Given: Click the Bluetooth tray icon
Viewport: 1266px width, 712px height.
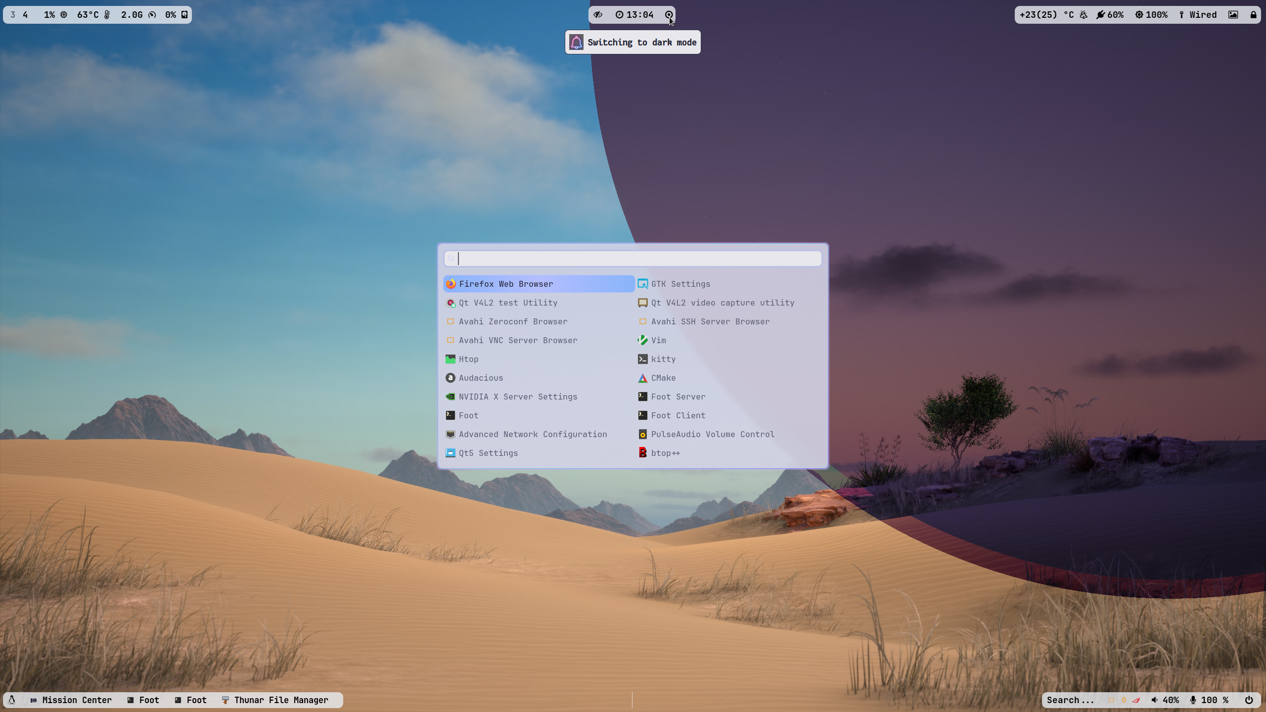Looking at the screenshot, I should pos(1124,700).
